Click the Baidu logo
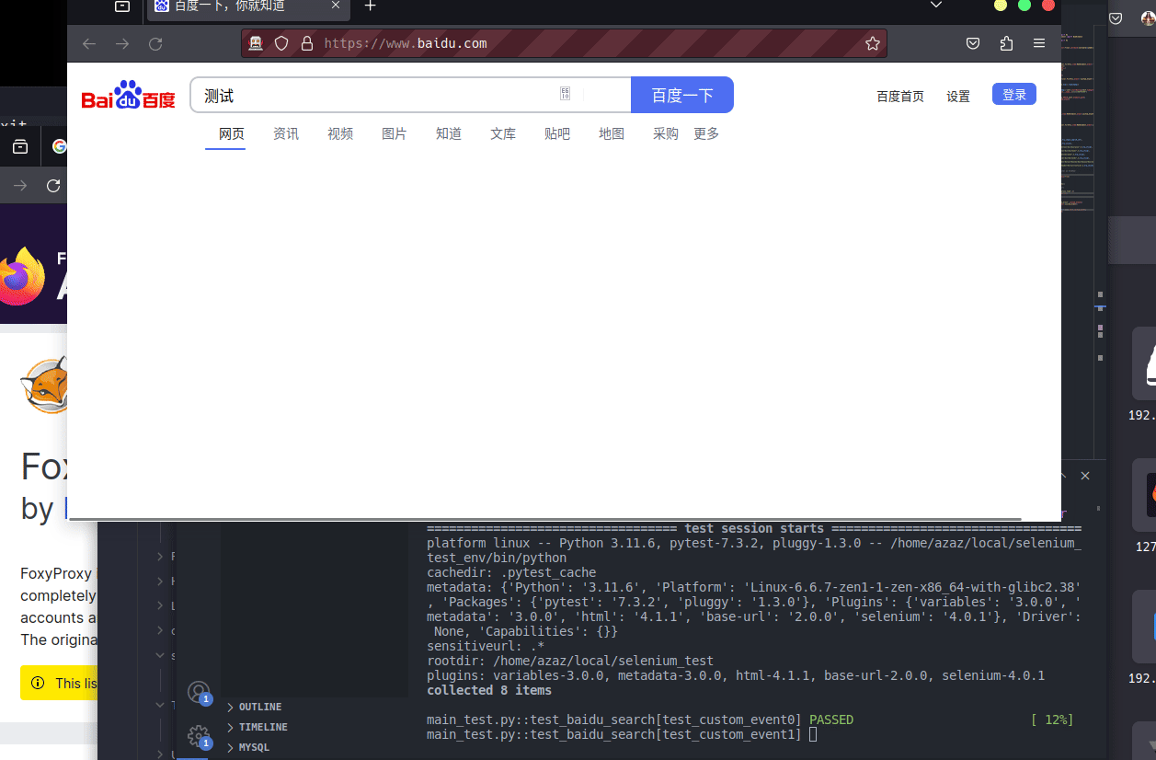The image size is (1156, 760). (x=128, y=96)
